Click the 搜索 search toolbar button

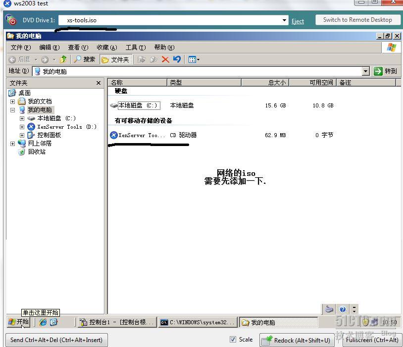84,59
